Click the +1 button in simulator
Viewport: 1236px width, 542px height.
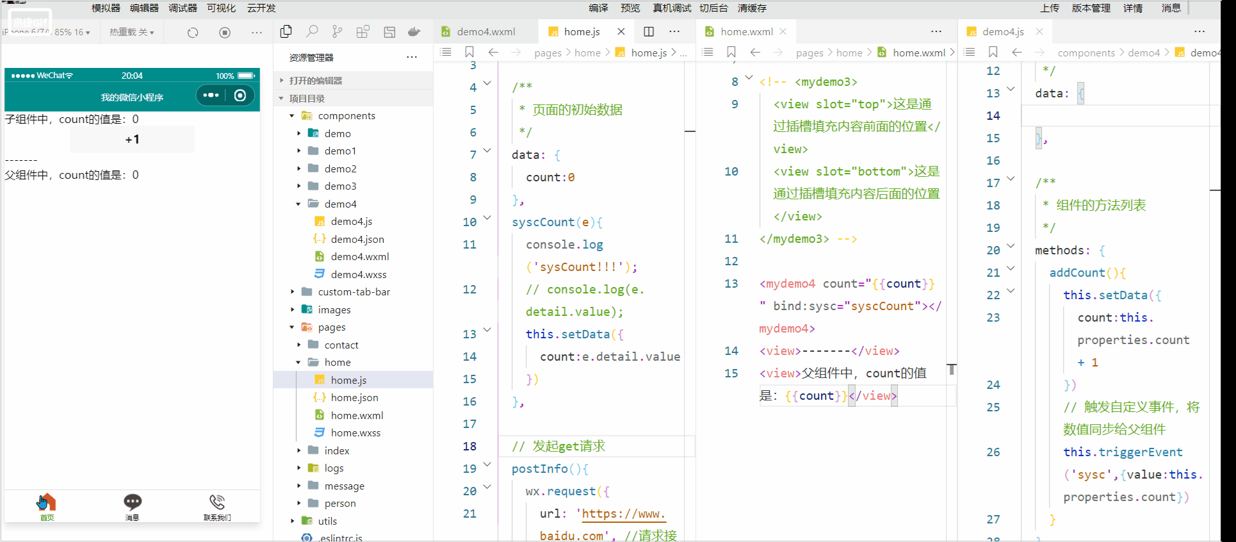(132, 139)
